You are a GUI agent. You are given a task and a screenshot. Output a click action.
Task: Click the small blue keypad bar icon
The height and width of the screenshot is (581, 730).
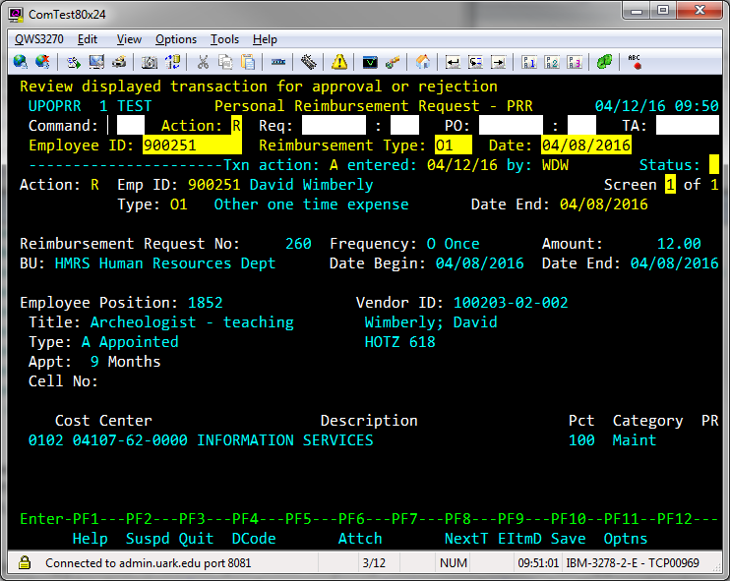coord(278,62)
